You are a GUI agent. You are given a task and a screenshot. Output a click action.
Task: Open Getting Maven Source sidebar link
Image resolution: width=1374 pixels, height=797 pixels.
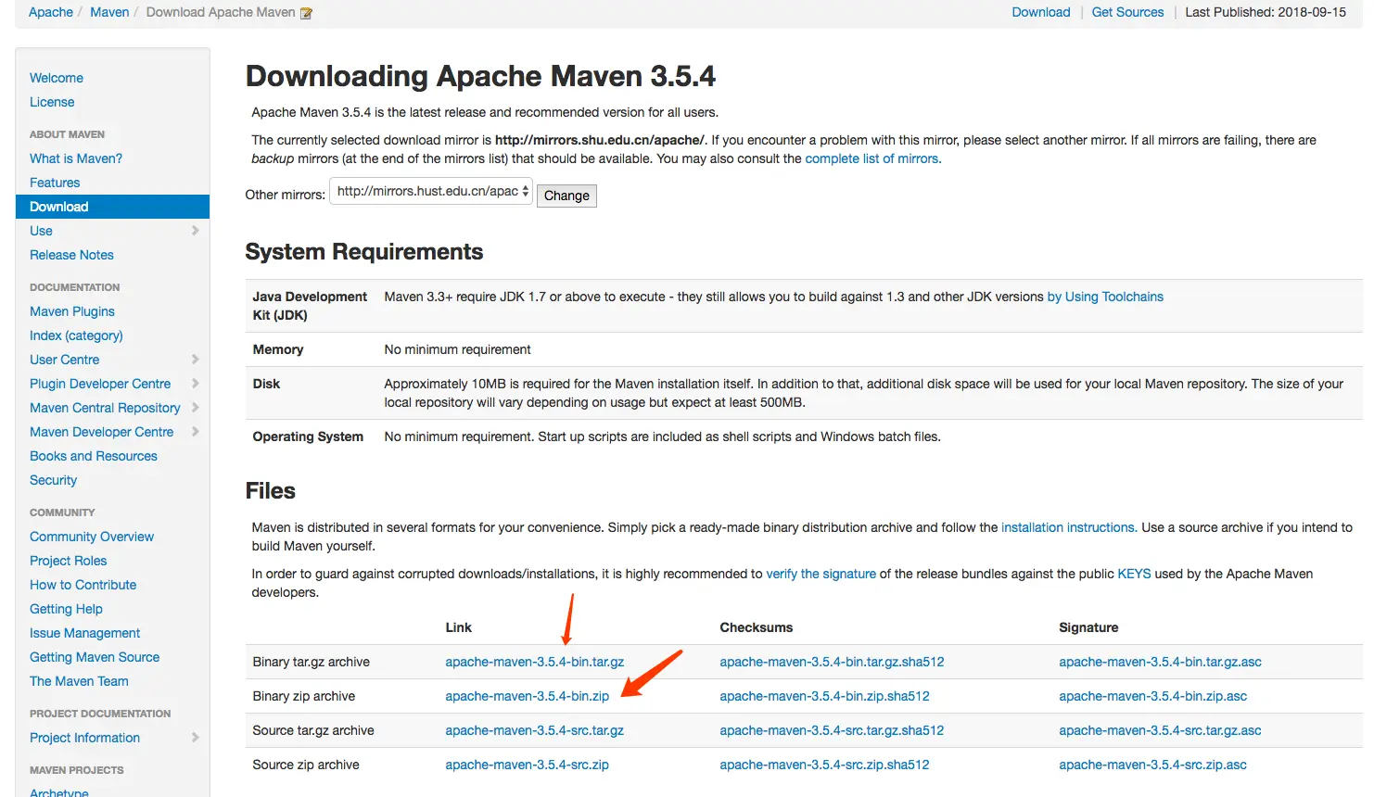95,657
